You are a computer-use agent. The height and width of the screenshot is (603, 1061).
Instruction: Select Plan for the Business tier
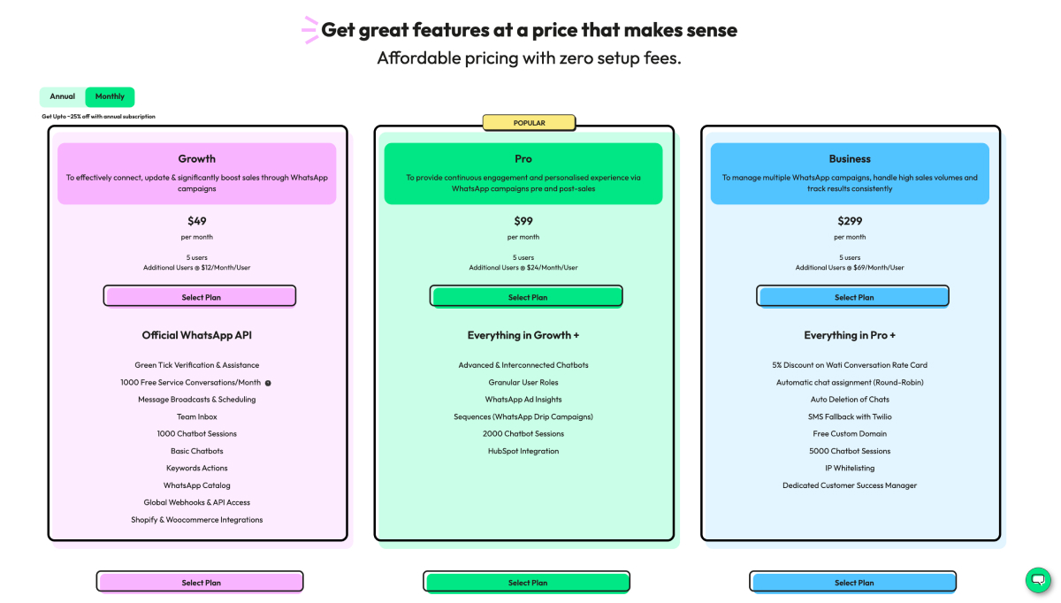(x=852, y=295)
